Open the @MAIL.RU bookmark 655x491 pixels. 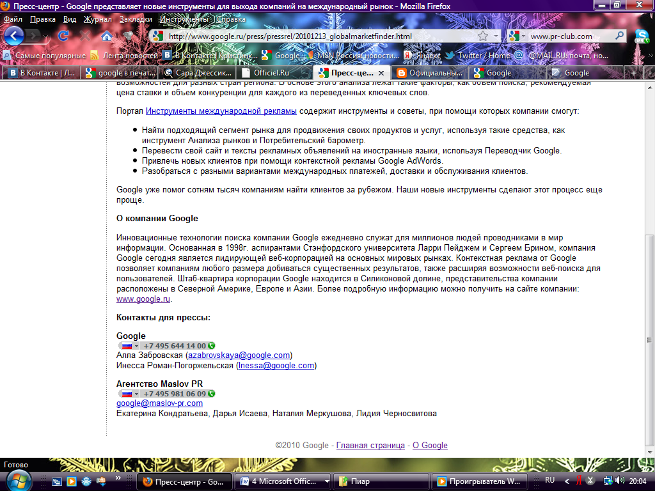point(562,55)
